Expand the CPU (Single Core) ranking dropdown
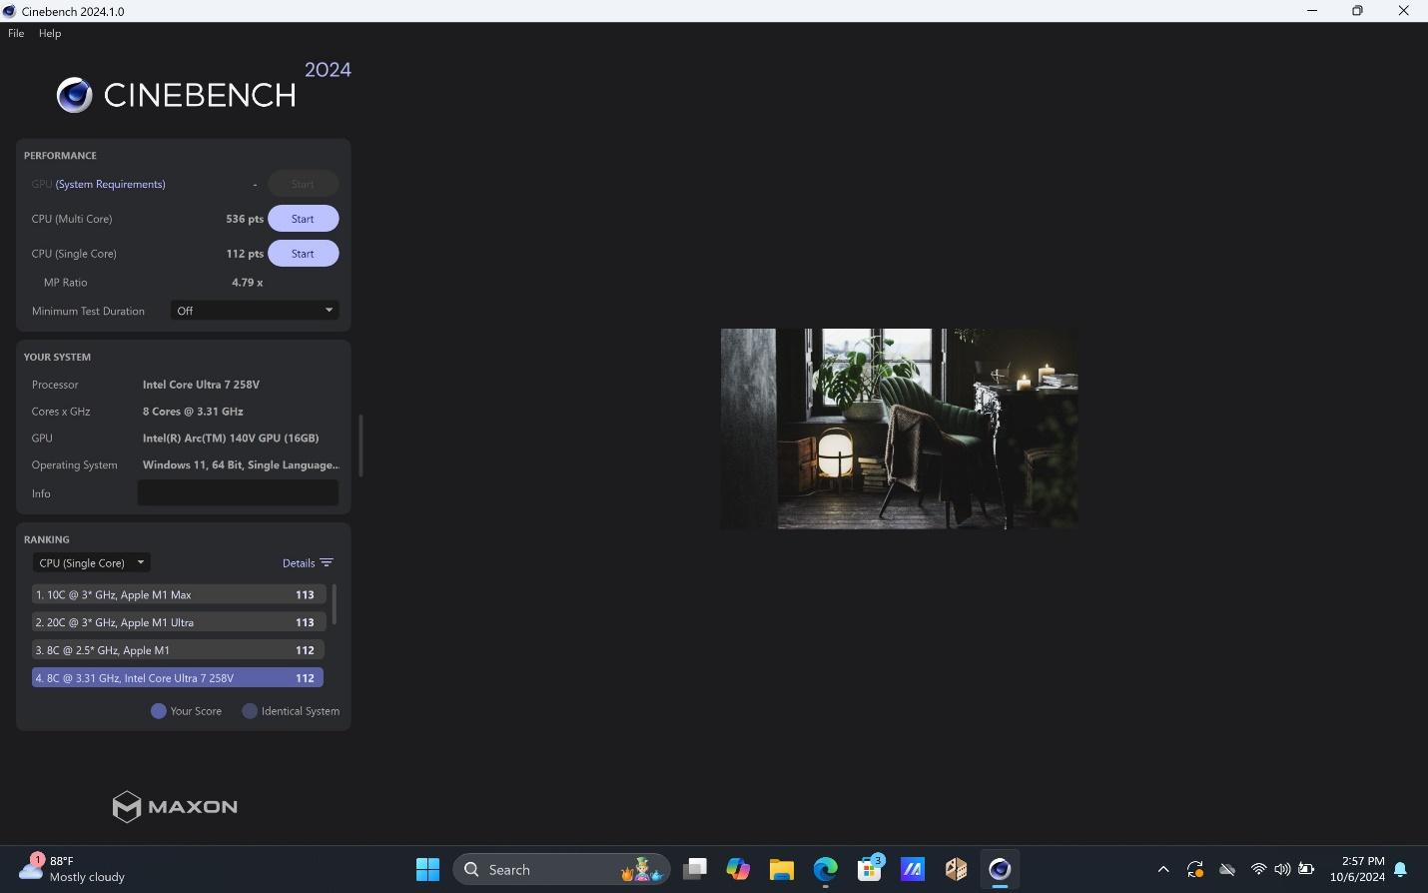Viewport: 1428px width, 893px height. [91, 563]
